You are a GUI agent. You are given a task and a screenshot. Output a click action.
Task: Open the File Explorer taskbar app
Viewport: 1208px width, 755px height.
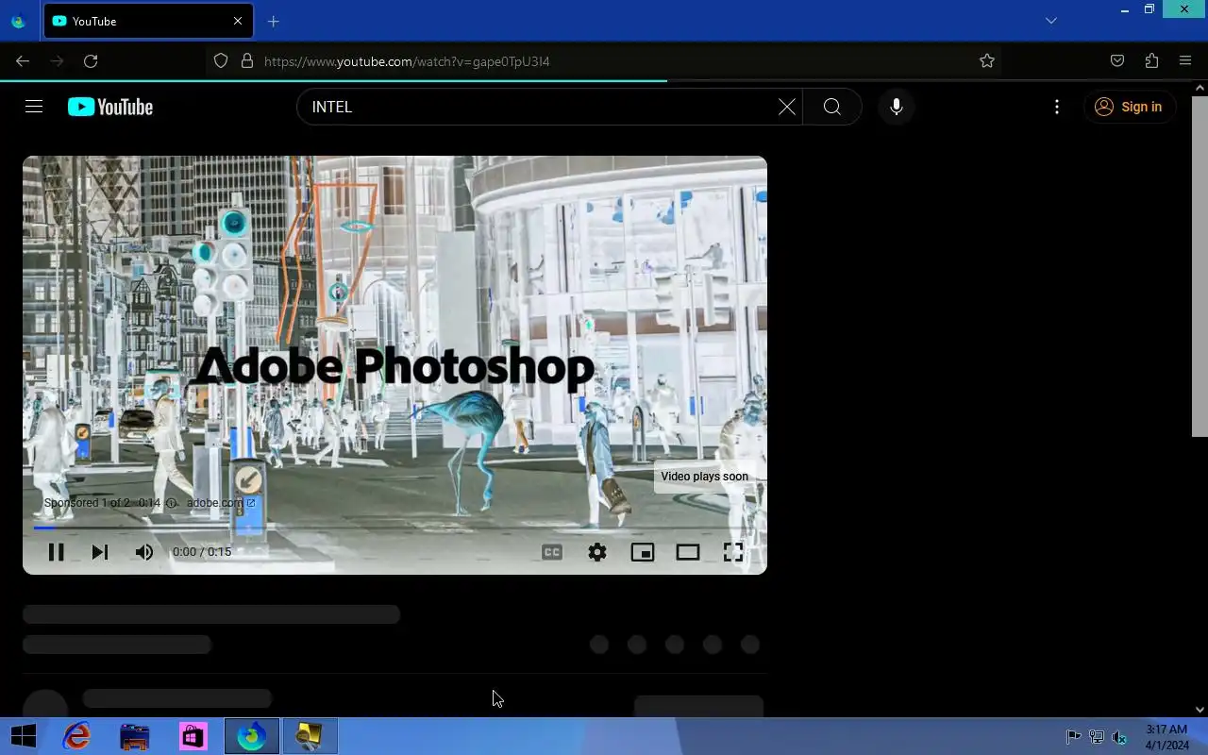[x=135, y=736]
